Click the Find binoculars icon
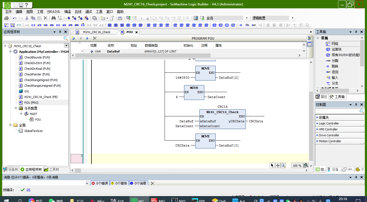 [x=53, y=18]
